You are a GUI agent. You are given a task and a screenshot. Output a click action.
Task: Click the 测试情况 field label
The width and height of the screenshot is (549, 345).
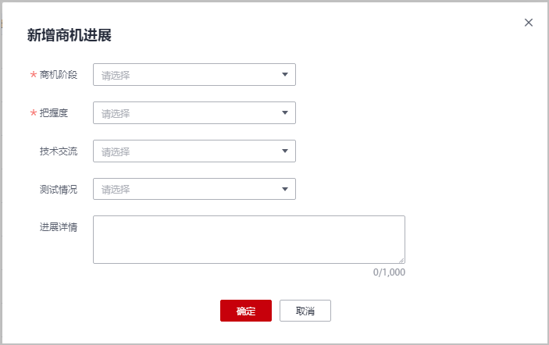[x=59, y=189]
